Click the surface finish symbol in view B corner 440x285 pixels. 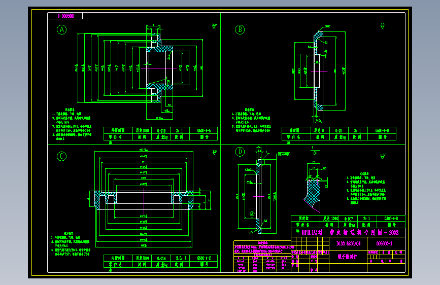click(x=383, y=26)
